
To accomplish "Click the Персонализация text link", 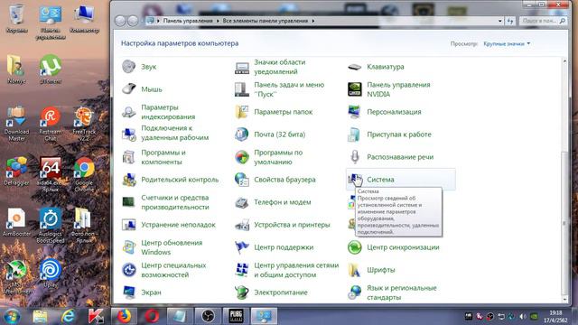I will (394, 112).
